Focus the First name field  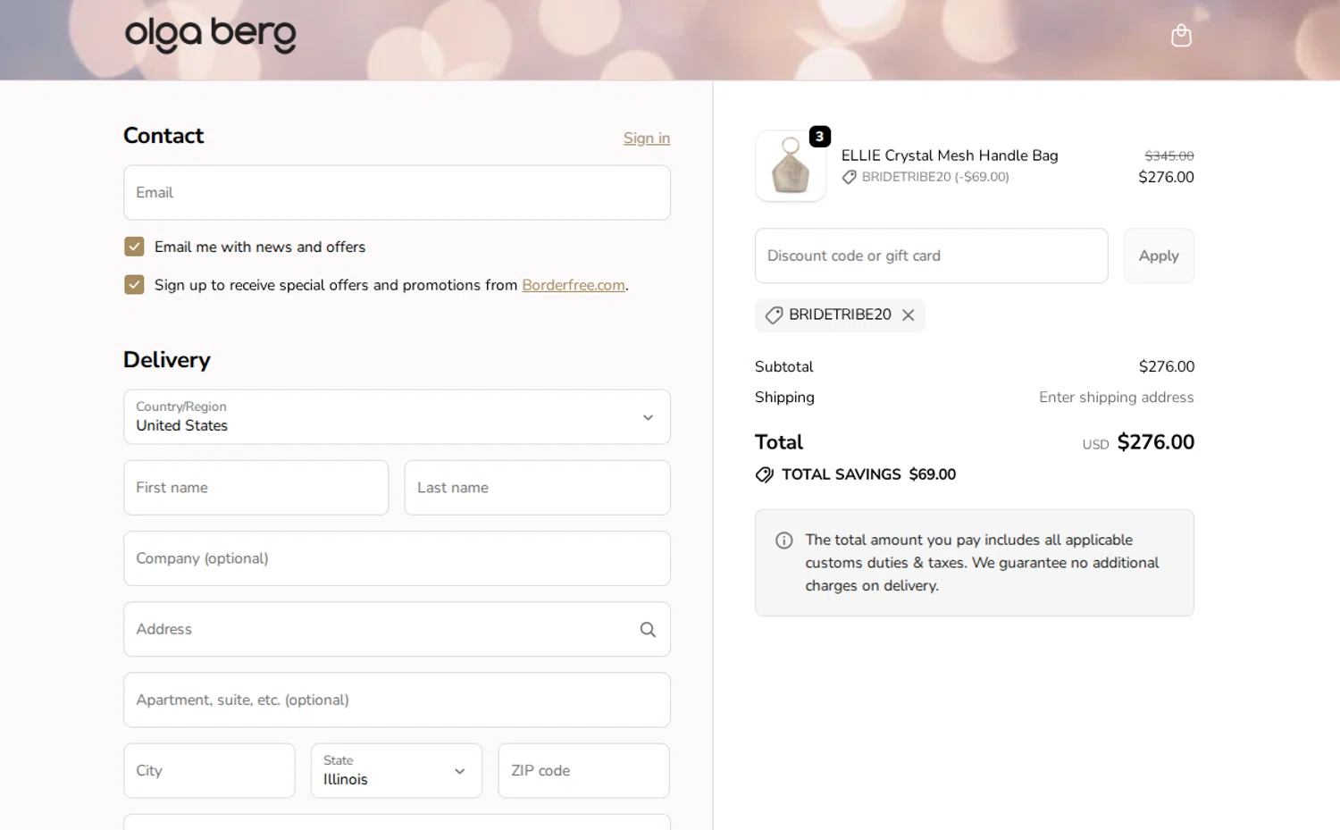pyautogui.click(x=256, y=488)
